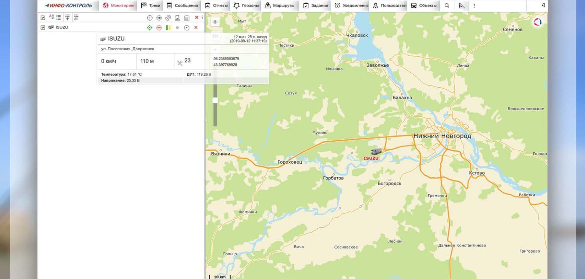Click the ISUZU title in the info popup
This screenshot has height=279, width=585.
coord(116,39)
